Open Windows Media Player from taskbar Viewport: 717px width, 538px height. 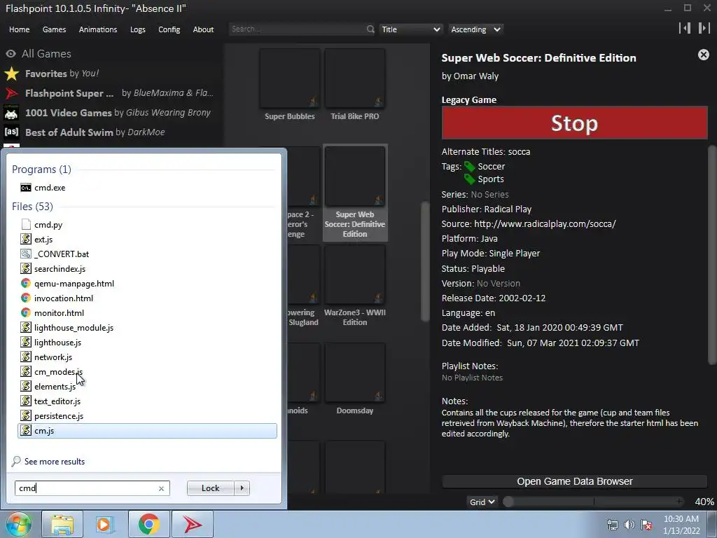(x=105, y=524)
